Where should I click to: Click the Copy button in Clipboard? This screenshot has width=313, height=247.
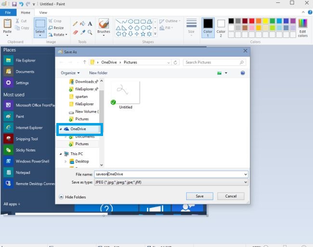[22, 28]
